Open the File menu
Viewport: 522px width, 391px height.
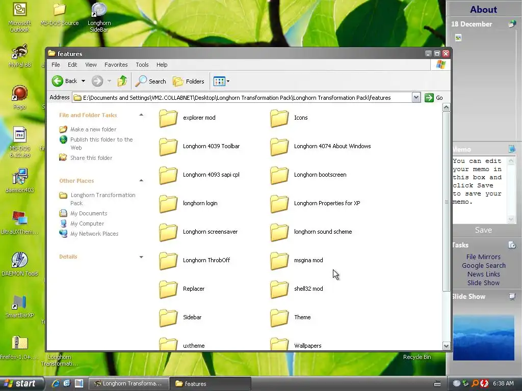[x=56, y=65]
